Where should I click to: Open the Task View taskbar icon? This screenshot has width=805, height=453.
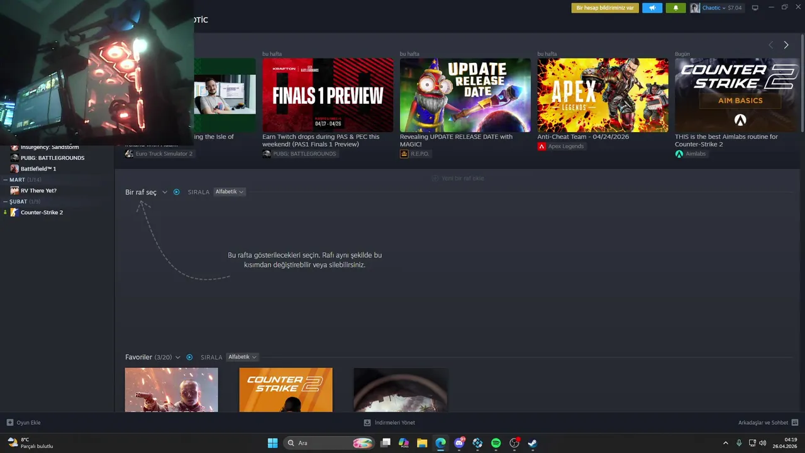point(386,443)
